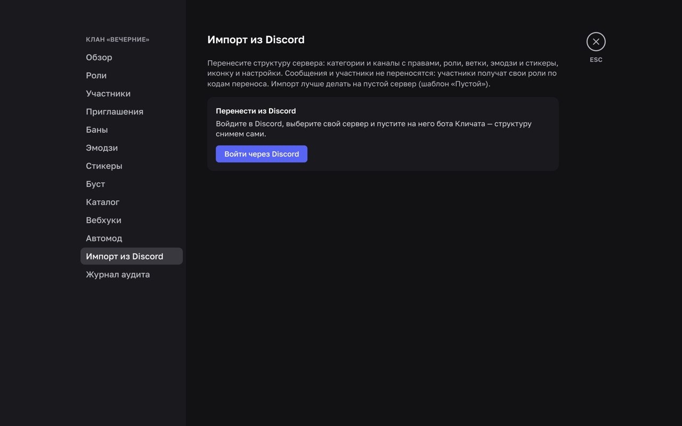Close settings with the X icon

pos(596,42)
